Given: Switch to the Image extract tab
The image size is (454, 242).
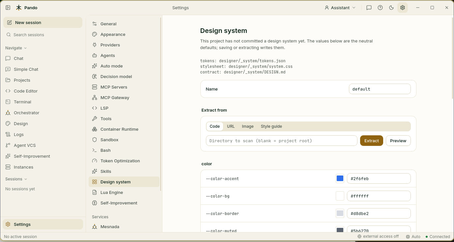Looking at the screenshot, I should (248, 126).
